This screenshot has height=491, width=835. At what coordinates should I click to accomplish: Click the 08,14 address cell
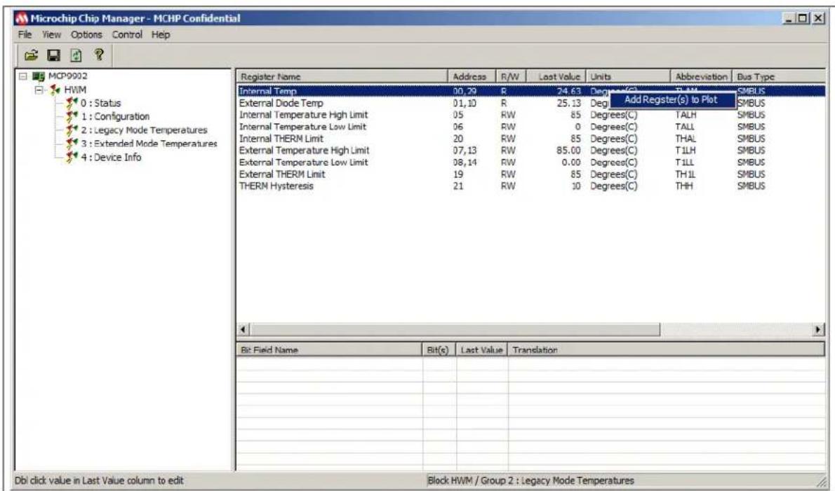465,162
